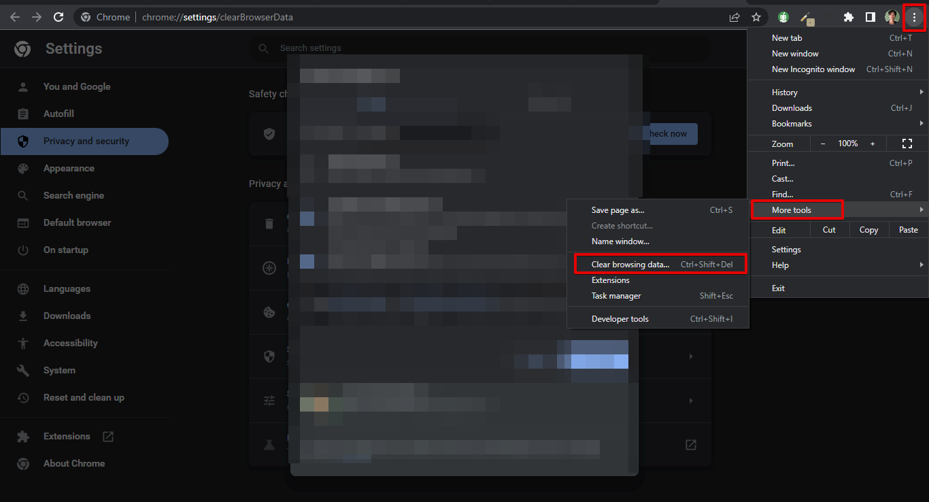Expand the Help submenu
The width and height of the screenshot is (929, 502).
[839, 265]
